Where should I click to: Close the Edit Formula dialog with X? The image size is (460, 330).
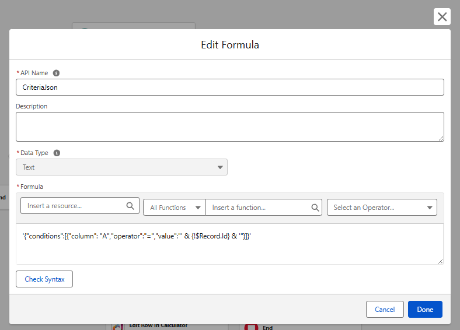point(442,17)
